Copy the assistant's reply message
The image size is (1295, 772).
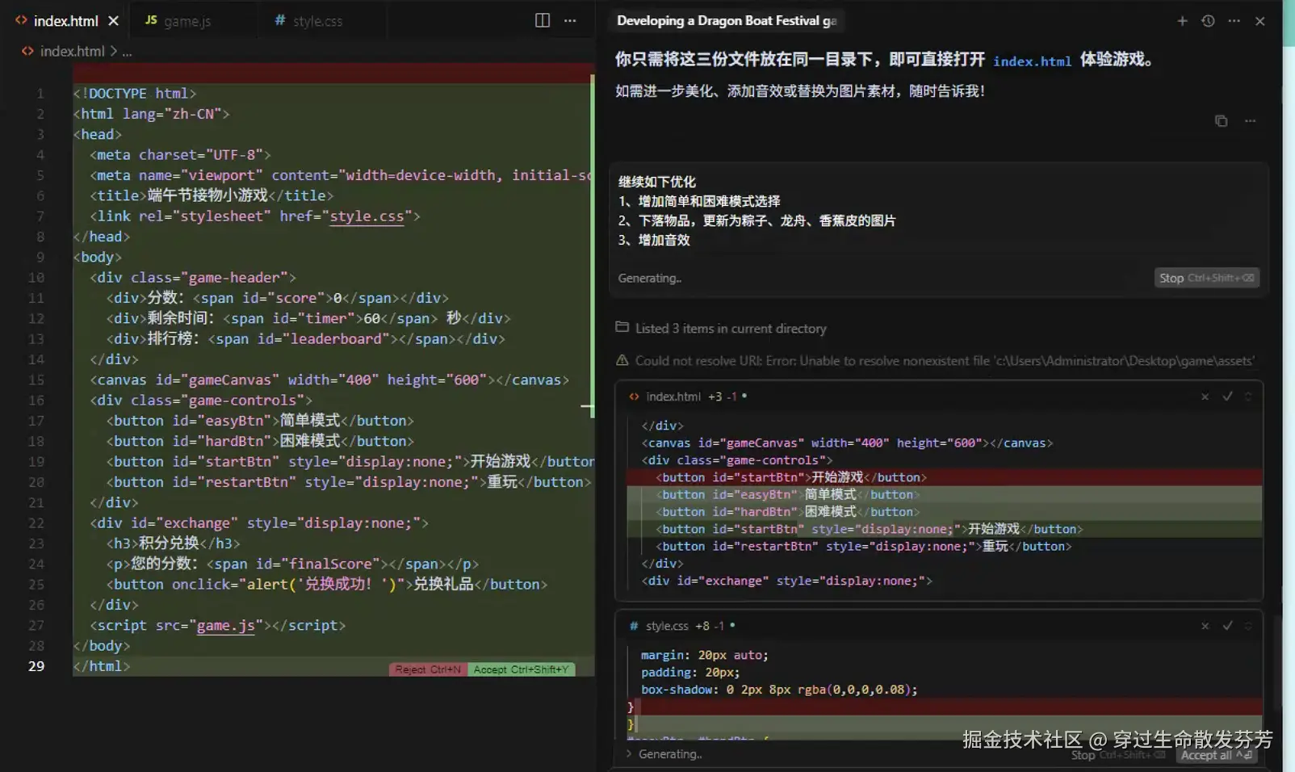(x=1221, y=120)
